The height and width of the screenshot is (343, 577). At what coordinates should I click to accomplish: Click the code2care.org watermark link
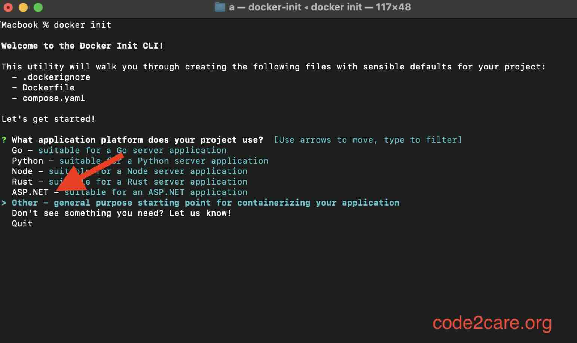click(492, 323)
